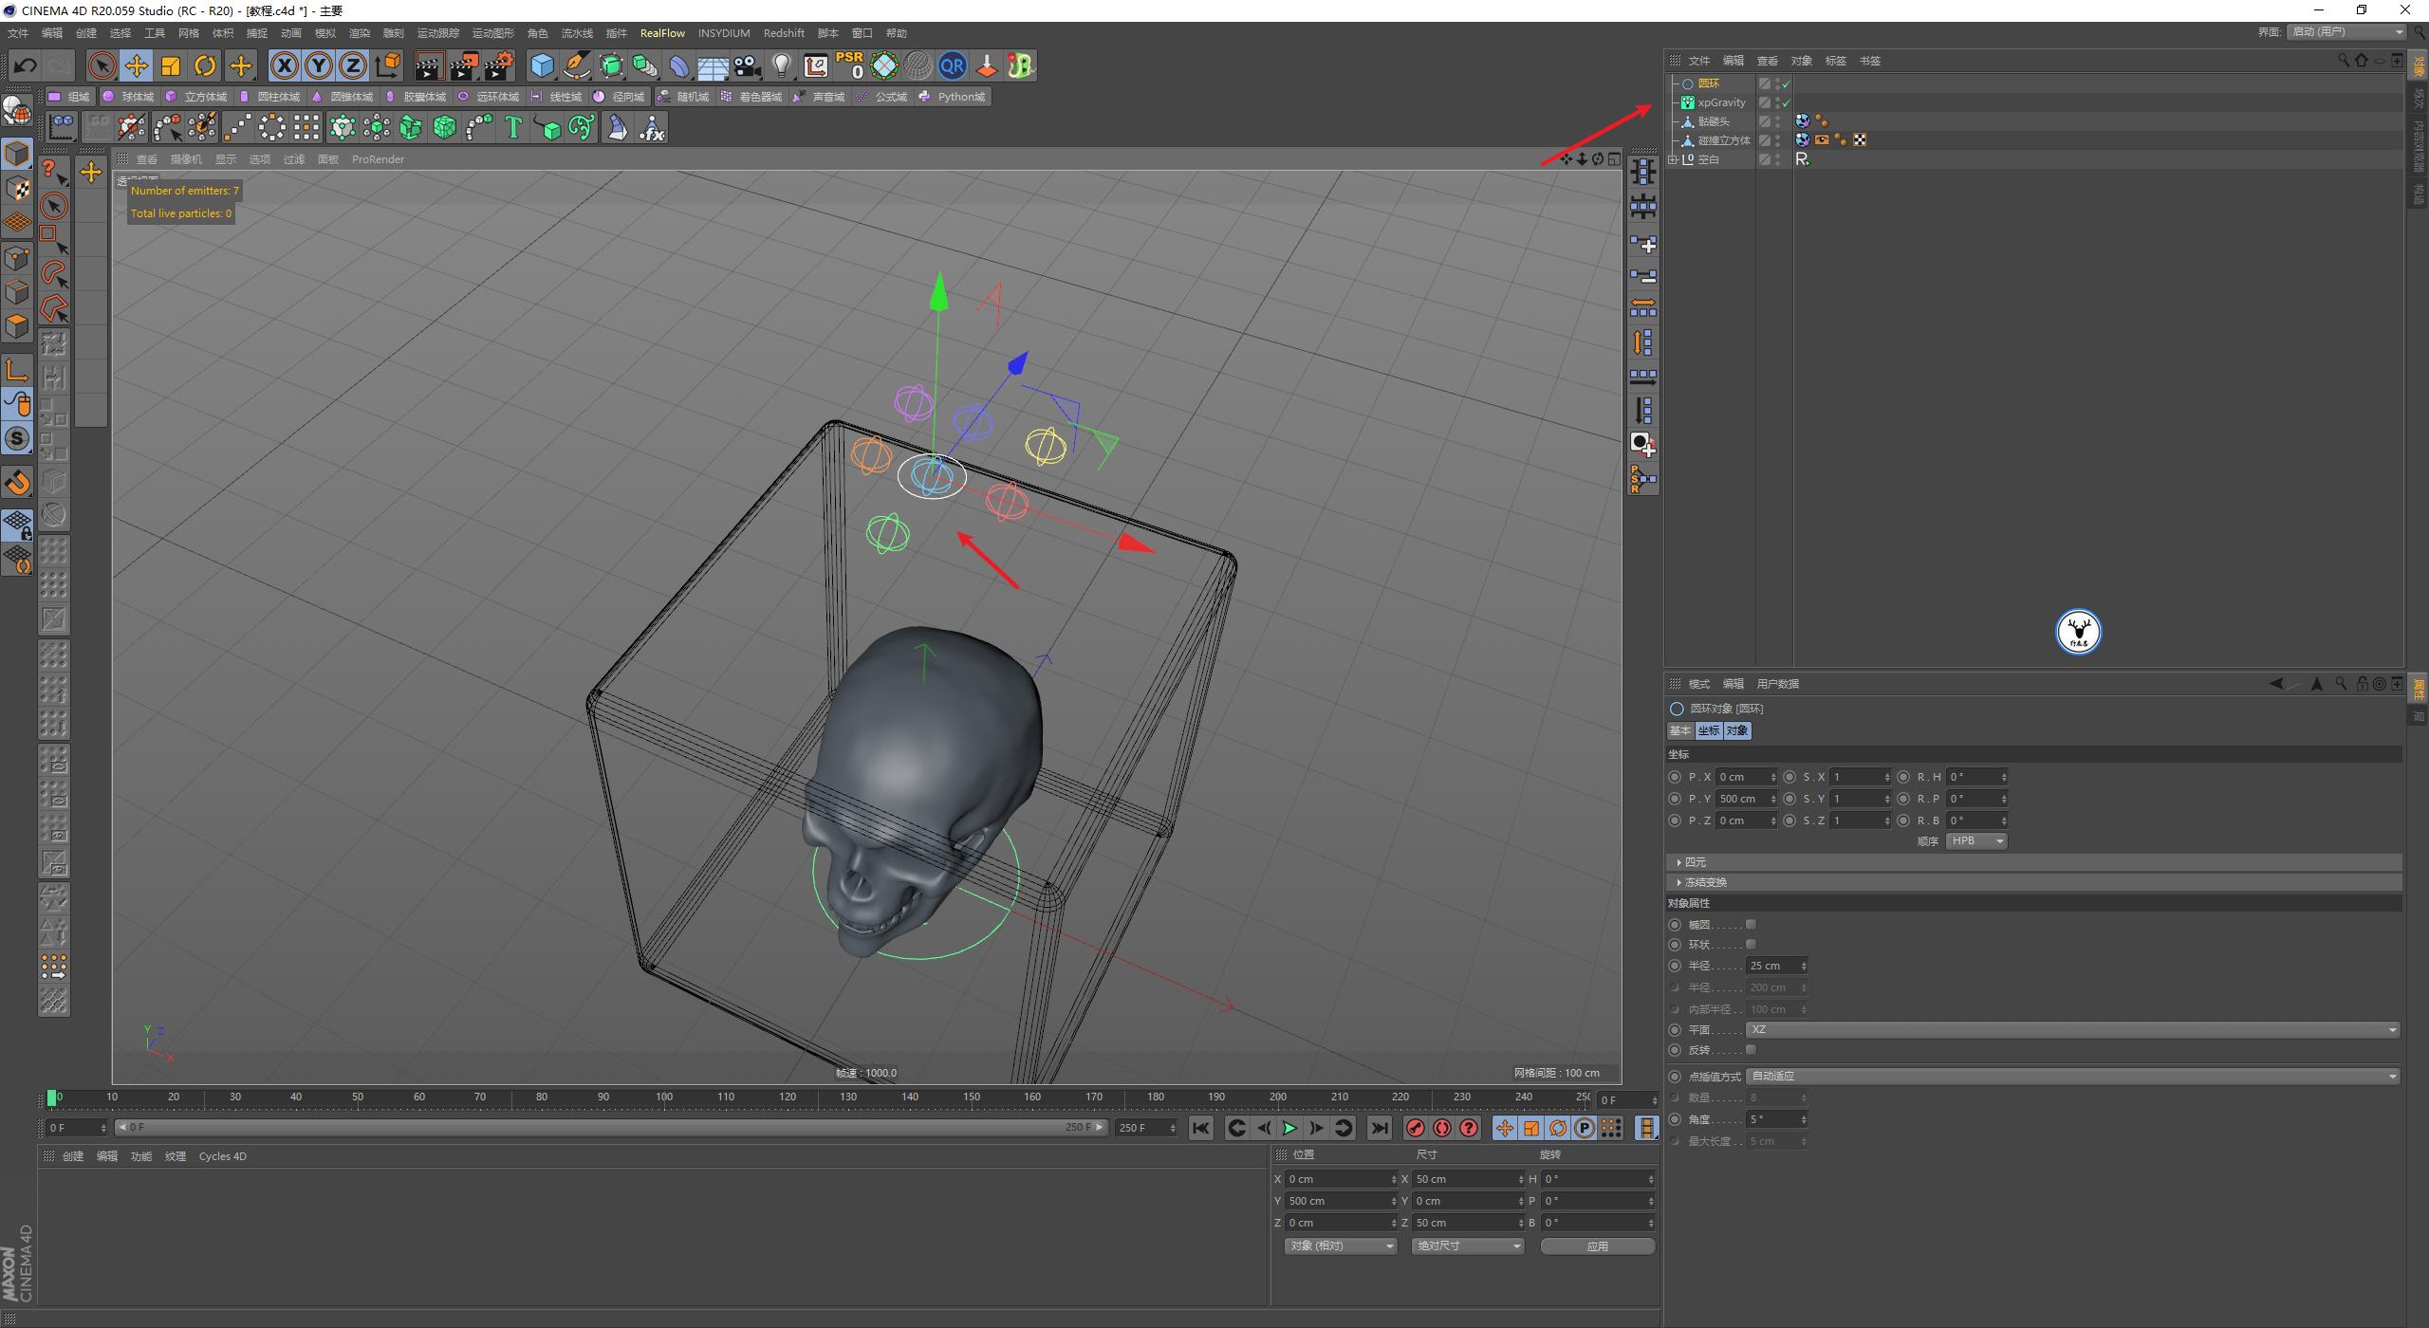This screenshot has height=1328, width=2429.
Task: Click the 应用 button in the coordinates panel
Action: point(1598,1245)
